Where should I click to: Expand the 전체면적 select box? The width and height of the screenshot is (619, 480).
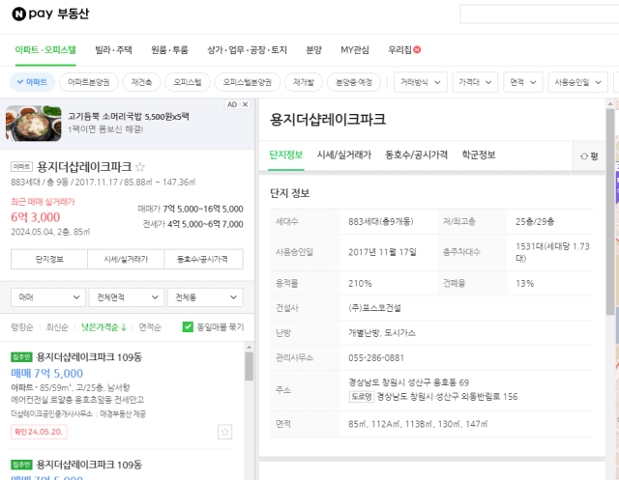pyautogui.click(x=127, y=297)
